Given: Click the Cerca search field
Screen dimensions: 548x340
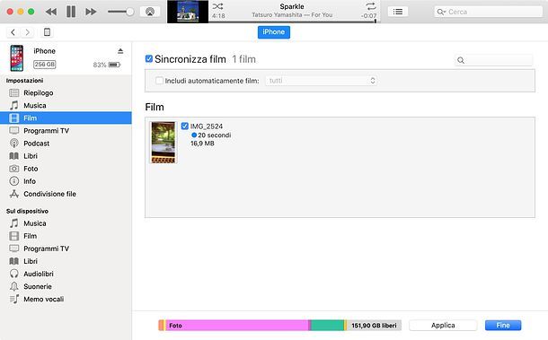Looking at the screenshot, I should [488, 12].
